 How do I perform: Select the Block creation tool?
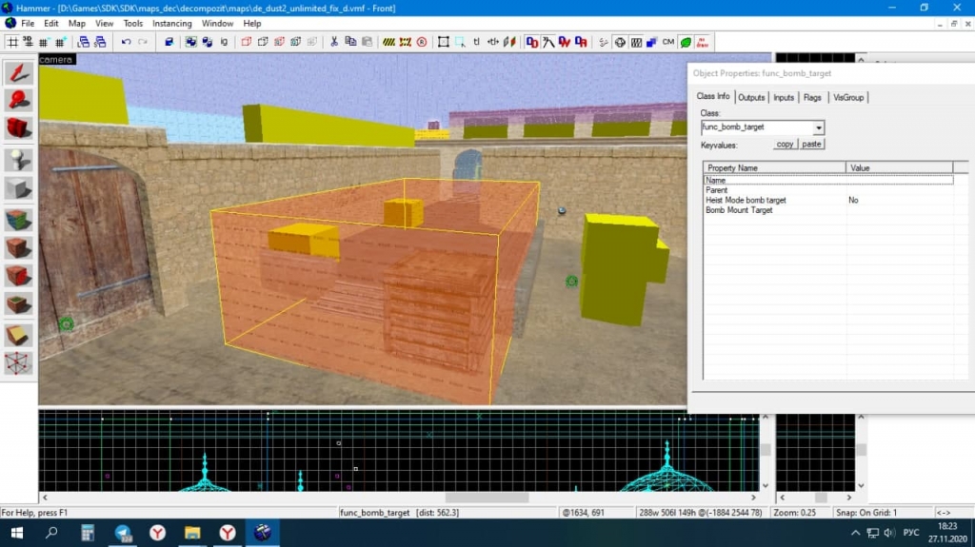click(18, 188)
